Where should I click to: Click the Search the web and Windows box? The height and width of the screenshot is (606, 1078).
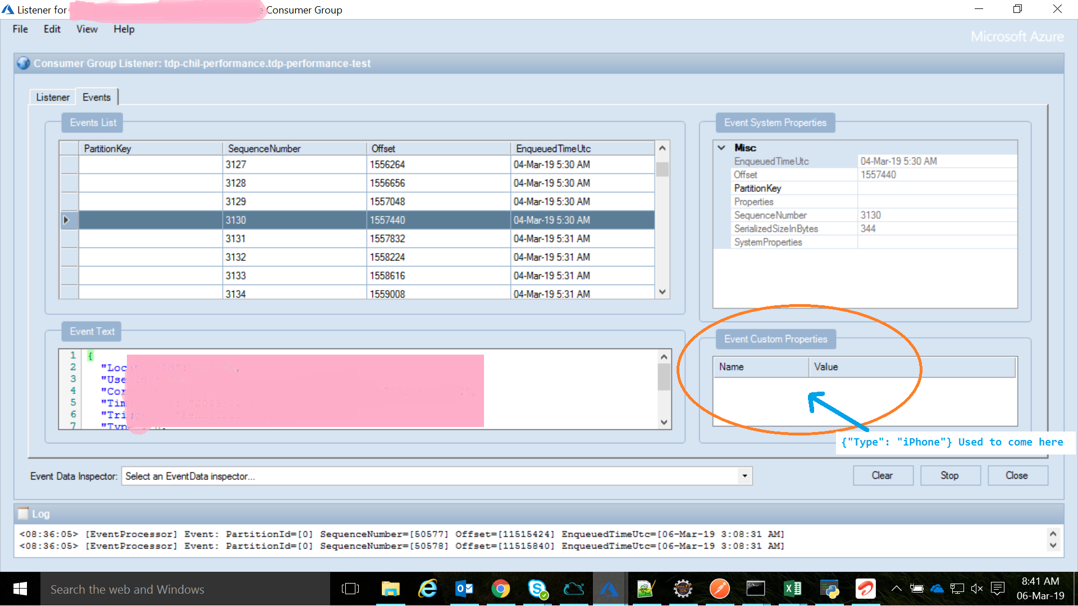[185, 589]
